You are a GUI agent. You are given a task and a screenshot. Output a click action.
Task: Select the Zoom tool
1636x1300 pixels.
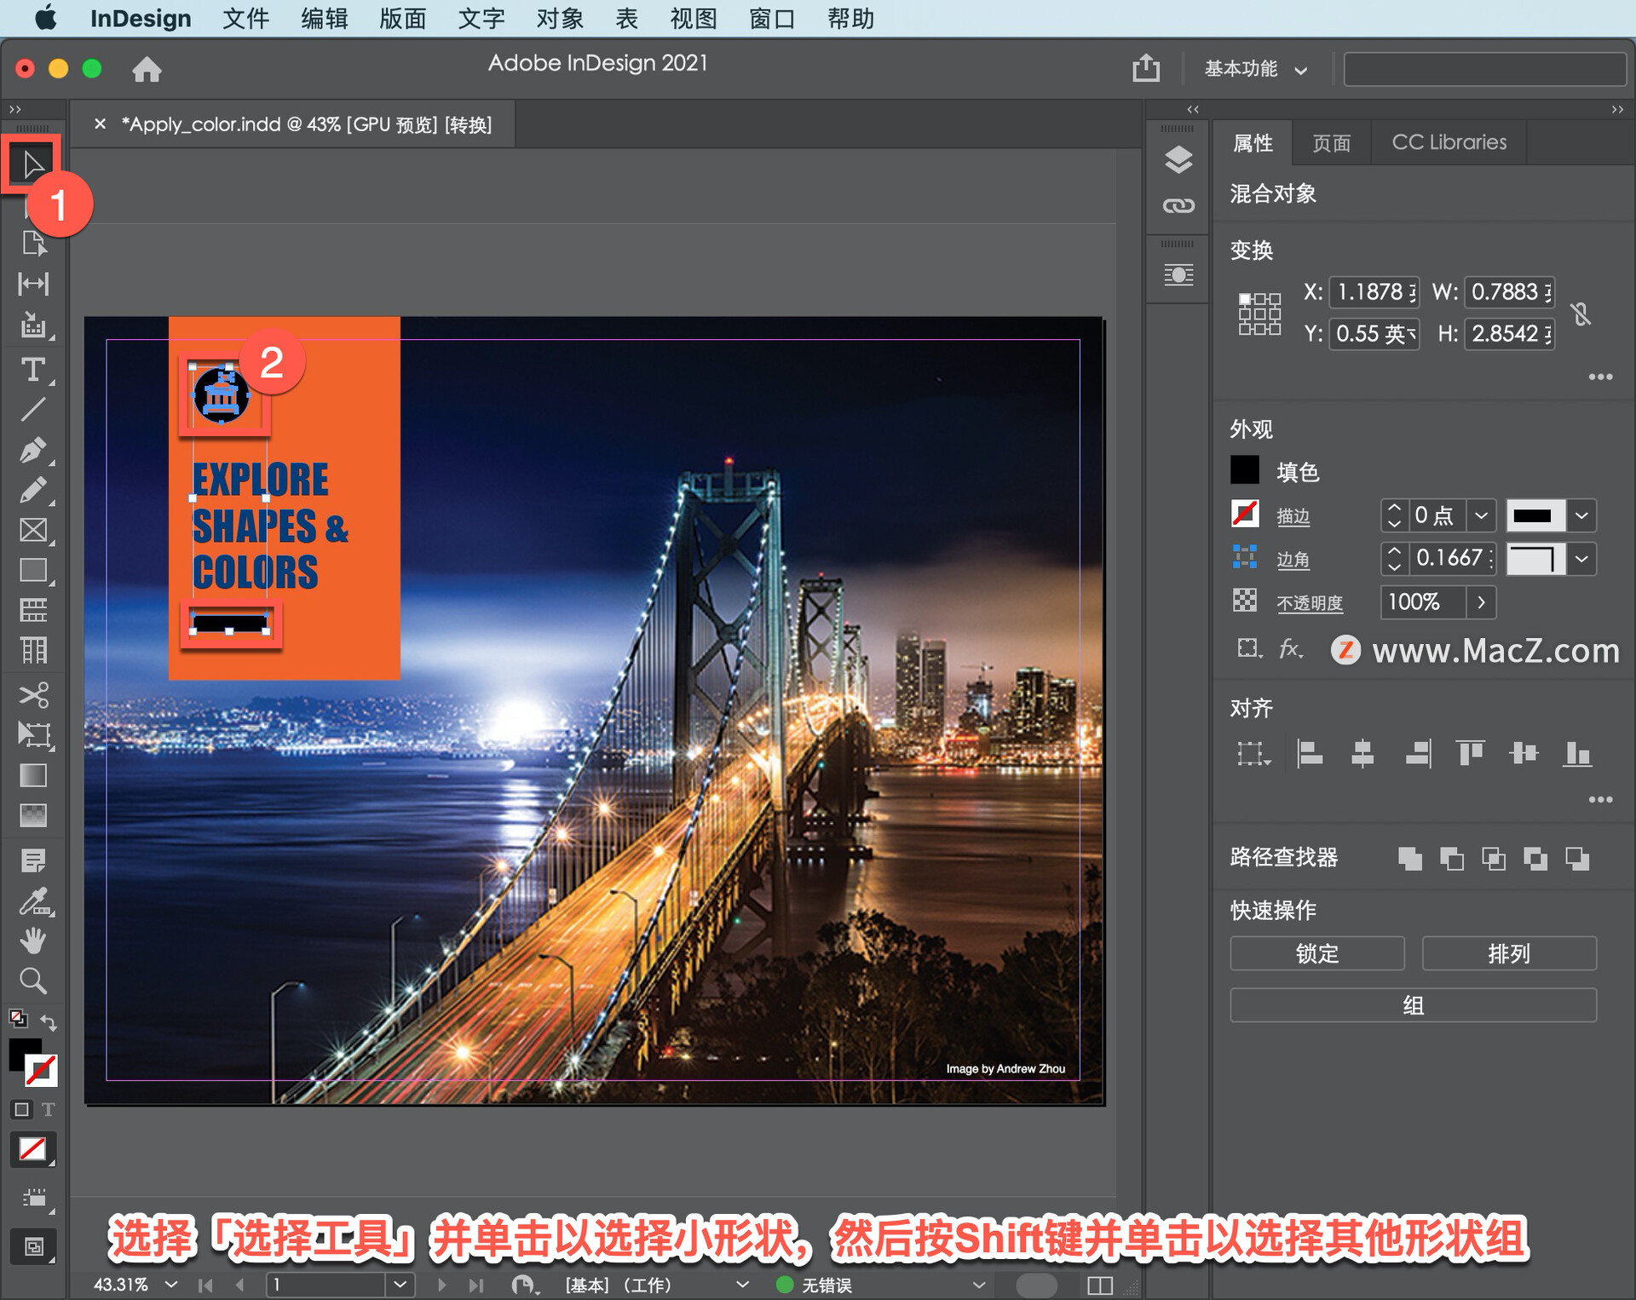pos(32,981)
